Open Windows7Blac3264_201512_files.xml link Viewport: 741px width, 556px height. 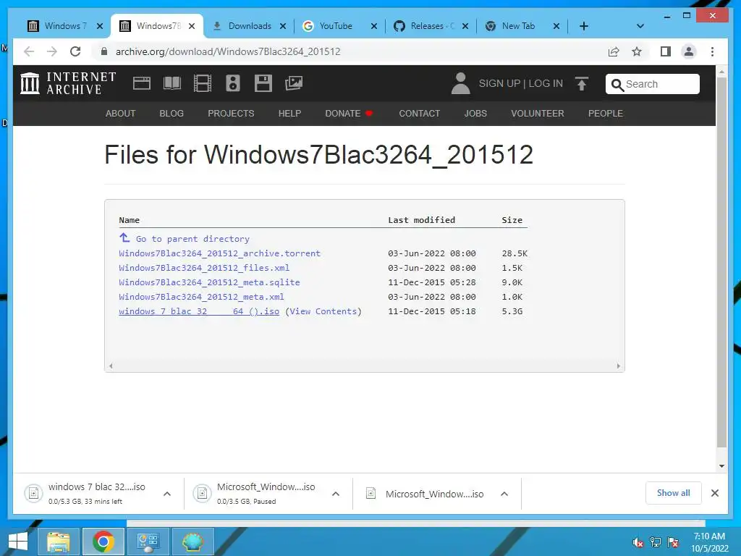pyautogui.click(x=204, y=268)
